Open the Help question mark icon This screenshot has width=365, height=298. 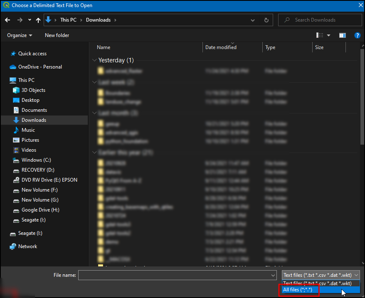[x=357, y=35]
